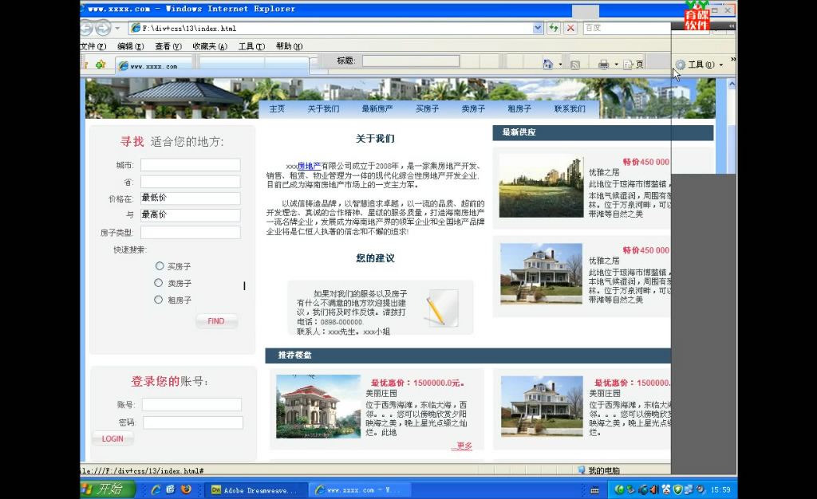
Task: Open the 最新房产 navigation link
Action: coord(377,108)
